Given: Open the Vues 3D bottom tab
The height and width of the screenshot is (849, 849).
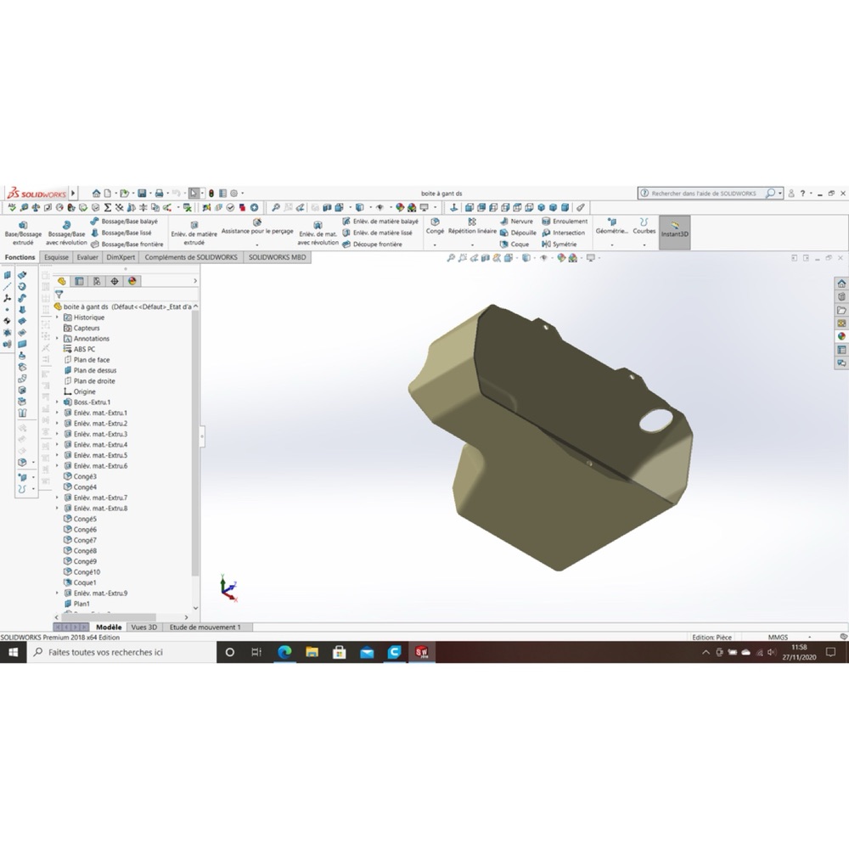Looking at the screenshot, I should 144,627.
